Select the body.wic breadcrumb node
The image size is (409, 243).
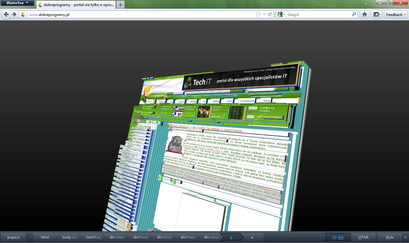pyautogui.click(x=70, y=237)
